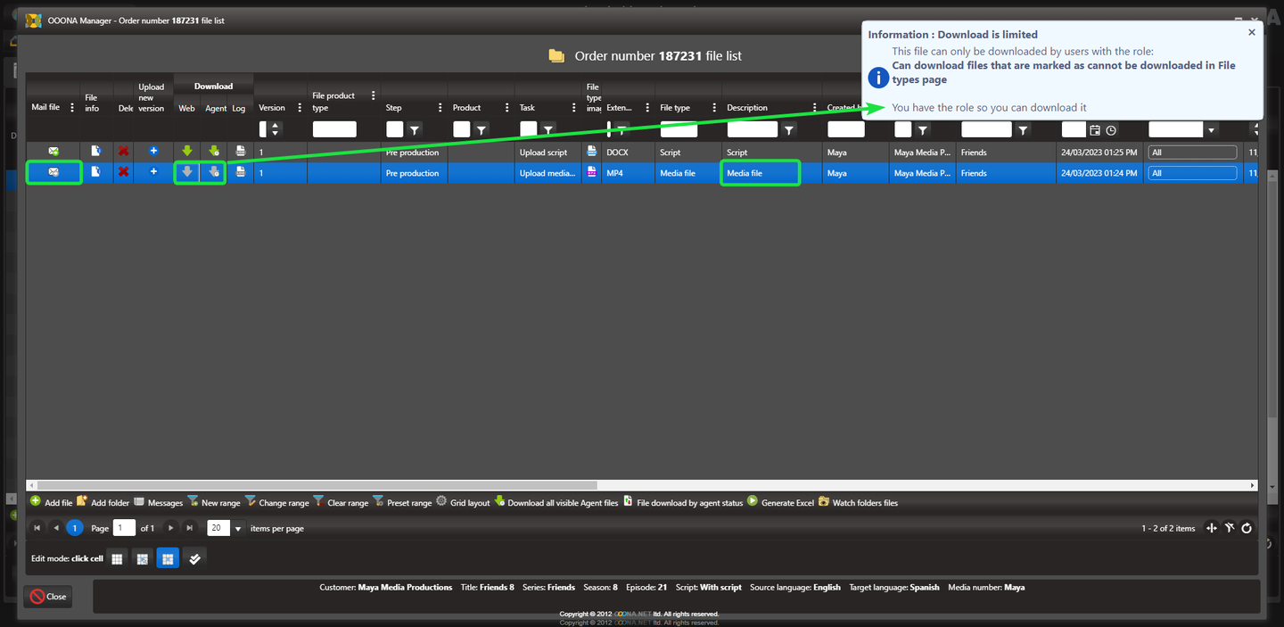This screenshot has width=1284, height=627.
Task: Expand the 'All' dropdown in the DOCX row
Action: (1192, 153)
